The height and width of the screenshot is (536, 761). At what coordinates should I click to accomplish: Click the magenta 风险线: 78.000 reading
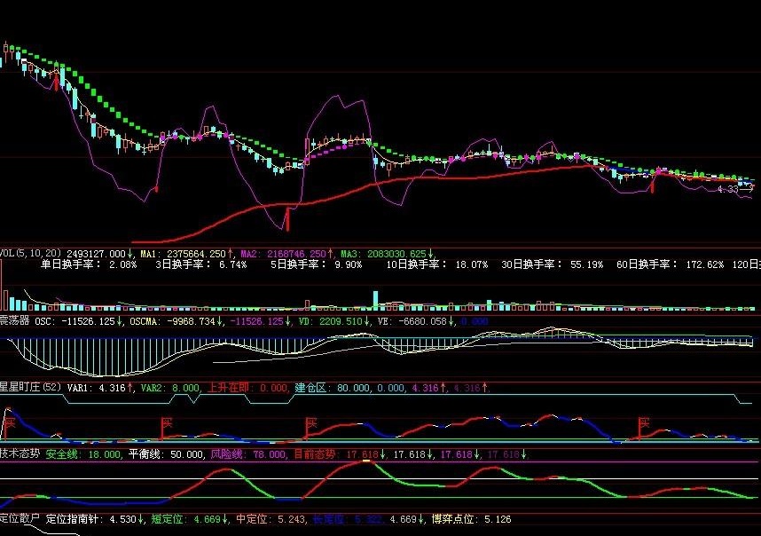click(248, 454)
